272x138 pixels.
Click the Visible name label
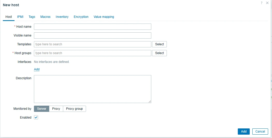[x=23, y=35]
